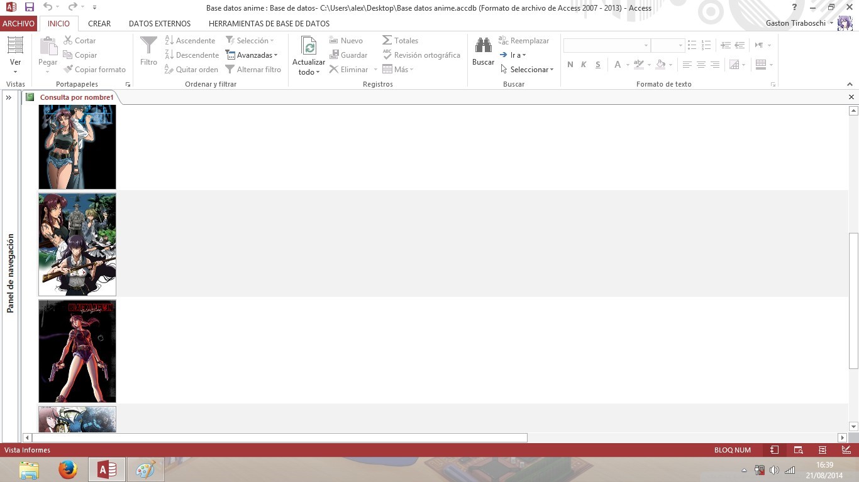
Task: Click Reemplazar command
Action: [x=524, y=40]
